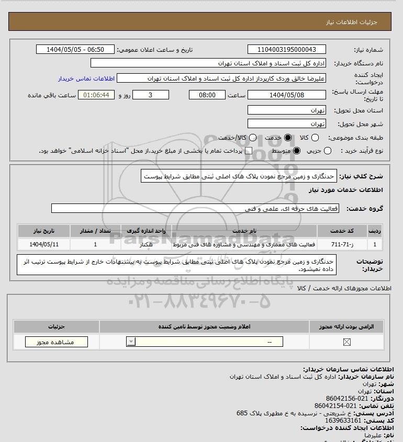Toggle the mandatory license checkbox
Screen dimensions: 403x442
346,342
